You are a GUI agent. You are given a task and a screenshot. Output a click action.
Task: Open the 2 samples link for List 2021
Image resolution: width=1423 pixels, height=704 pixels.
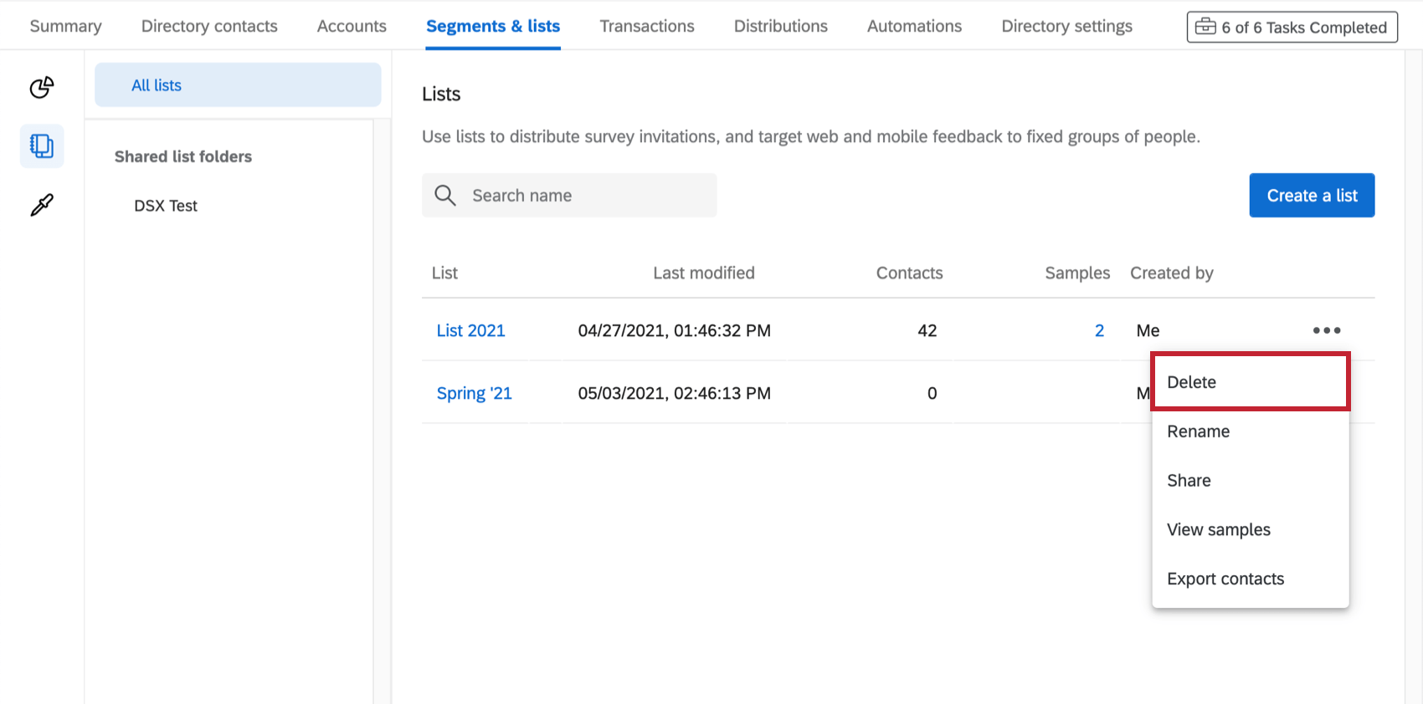(1099, 330)
